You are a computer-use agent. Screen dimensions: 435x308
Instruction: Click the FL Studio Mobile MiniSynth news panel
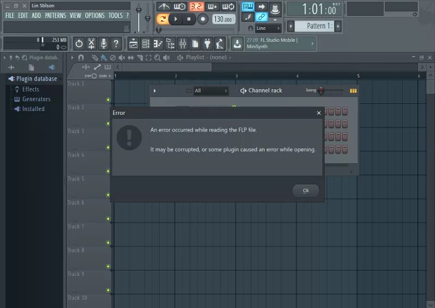[280, 44]
